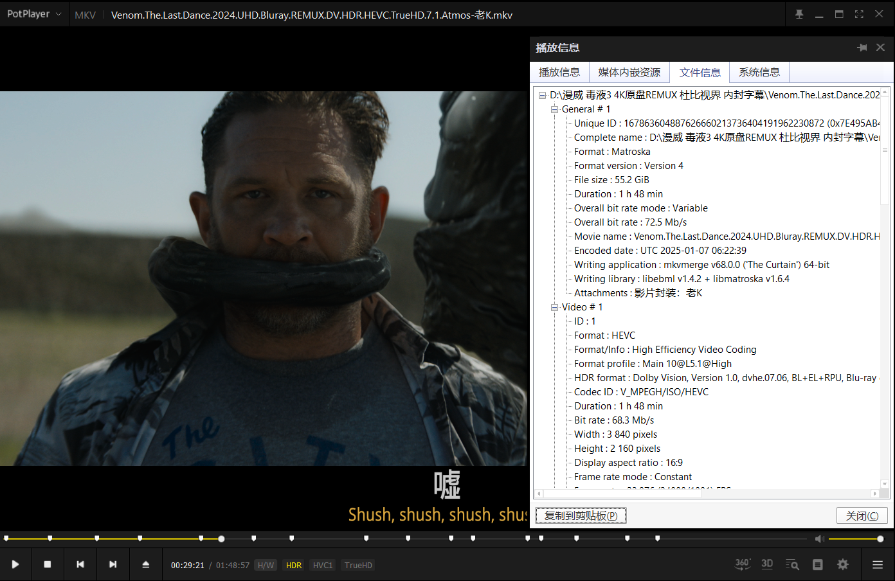The height and width of the screenshot is (581, 895).
Task: Adjust the volume slider knob
Action: click(880, 539)
